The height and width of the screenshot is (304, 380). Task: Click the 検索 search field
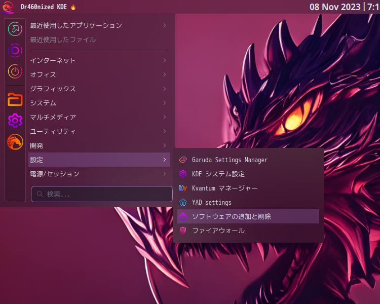(x=101, y=194)
